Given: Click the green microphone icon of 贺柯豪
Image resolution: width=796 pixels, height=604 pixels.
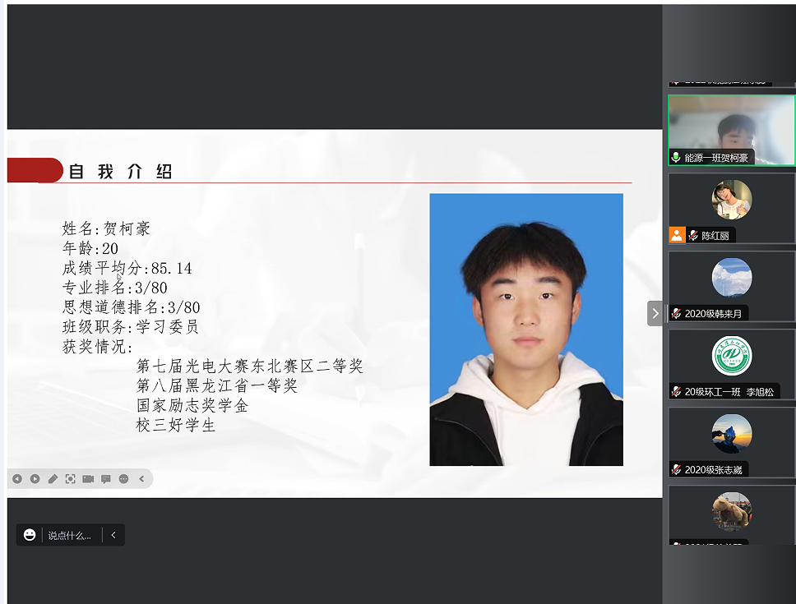Looking at the screenshot, I should pos(676,158).
